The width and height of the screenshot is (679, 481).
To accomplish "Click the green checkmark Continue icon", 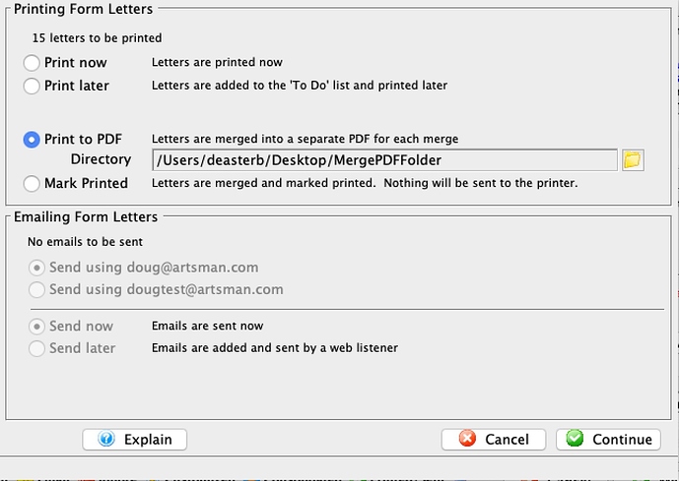I will [x=575, y=439].
